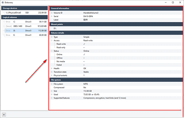Collapse the Access row
The height and width of the screenshot is (118, 184).
pyautogui.click(x=52, y=40)
